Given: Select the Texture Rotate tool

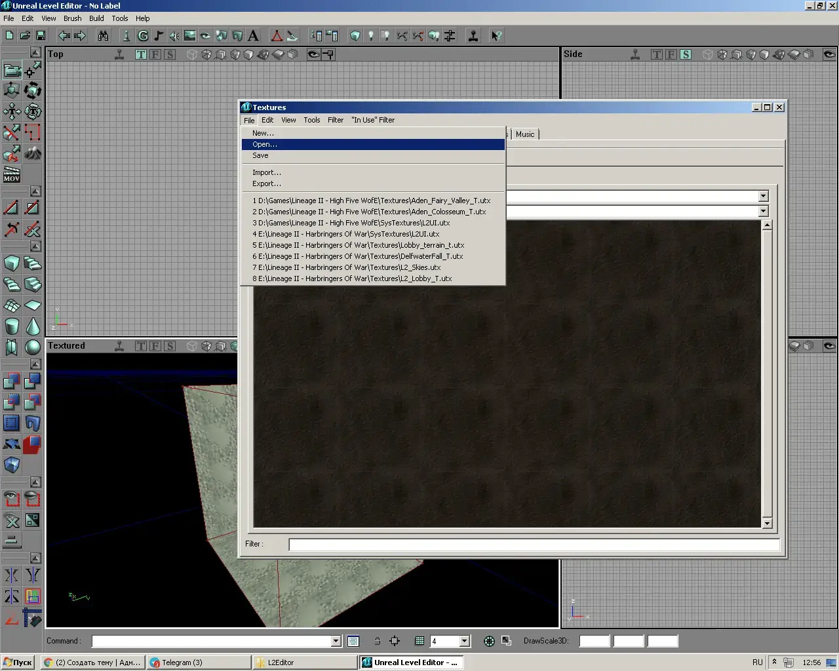Looking at the screenshot, I should click(33, 111).
